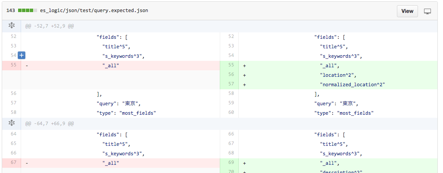This screenshot has width=443, height=173.
Task: Open file path es_logic/json/test/query.expected.json
Action: point(94,10)
